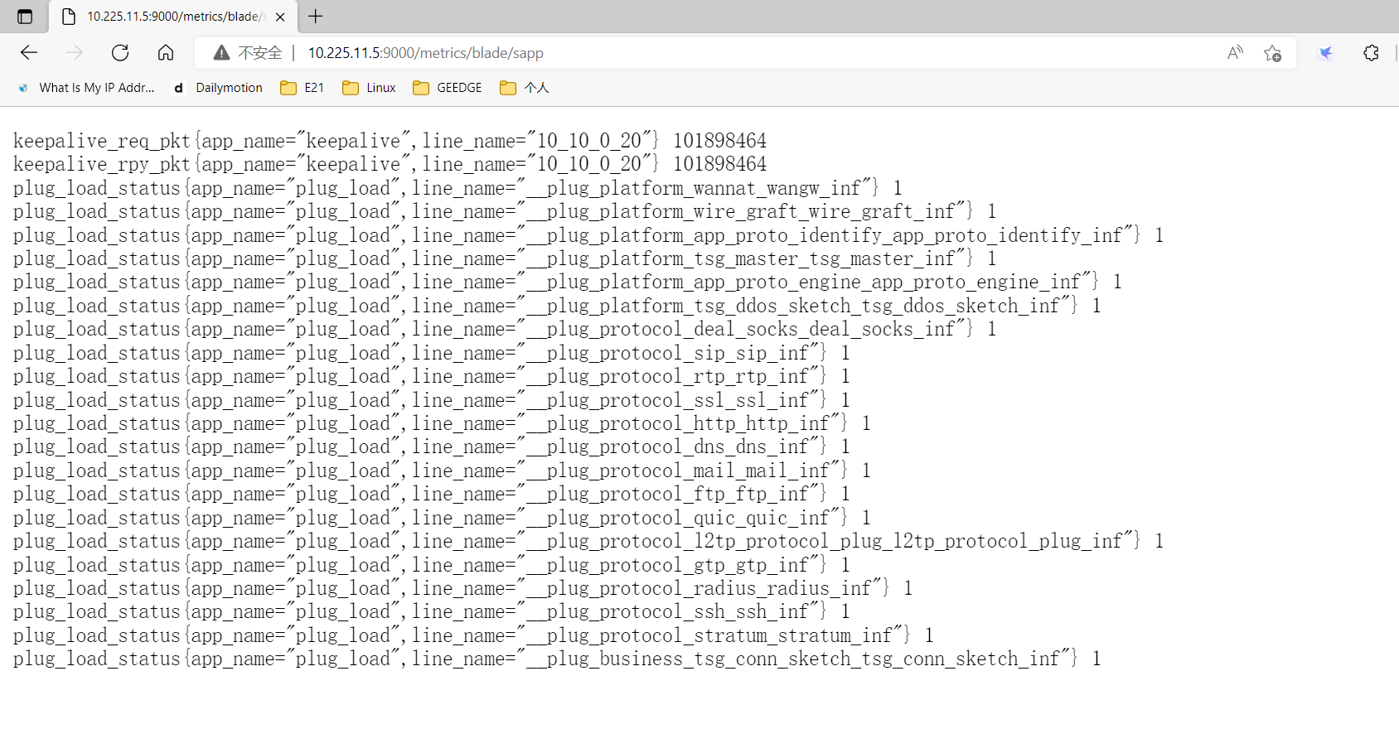This screenshot has height=729, width=1399.
Task: Open a new tab
Action: pos(316,17)
